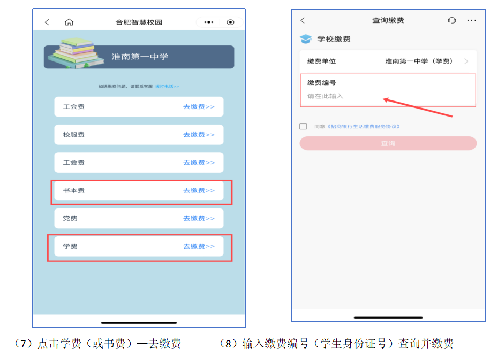490x356 pixels.
Task: Open the mini-program three-dot capsule menu
Action: click(209, 22)
